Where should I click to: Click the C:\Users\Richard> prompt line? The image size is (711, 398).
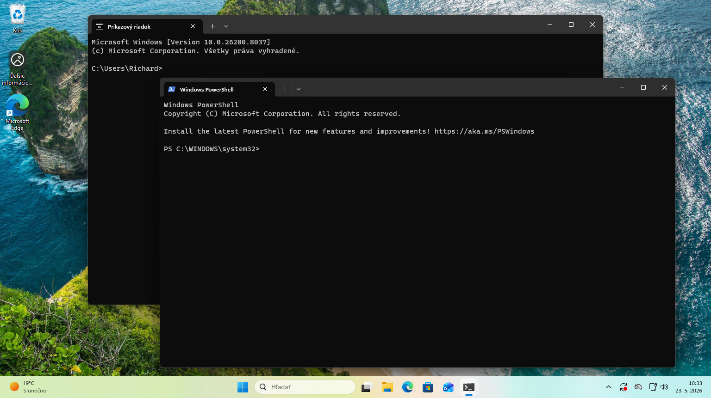[127, 68]
